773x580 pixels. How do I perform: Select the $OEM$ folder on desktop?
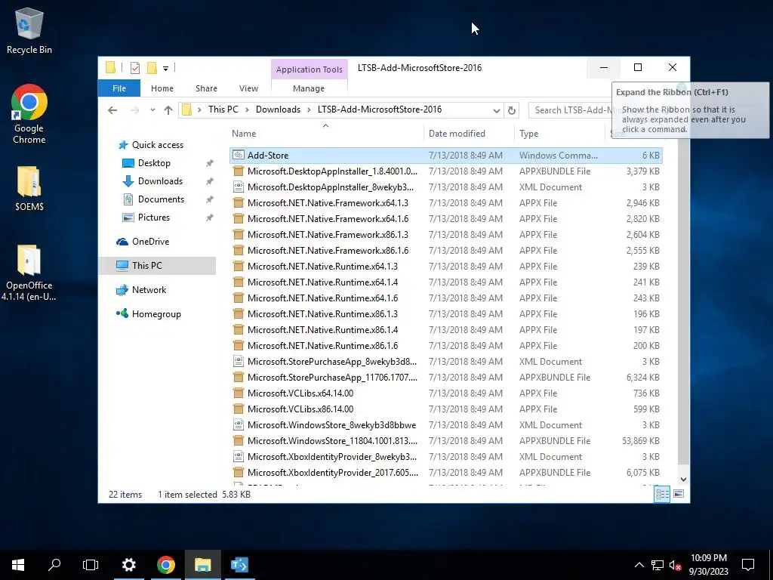(29, 188)
